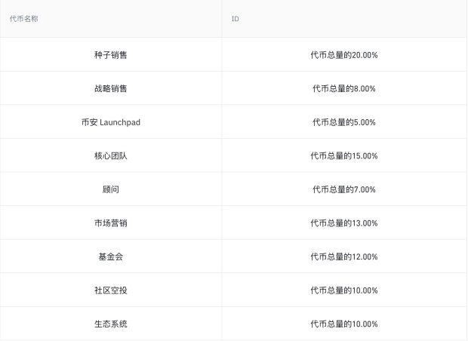Select the 战略销售 row label
This screenshot has height=341, width=468.
111,88
